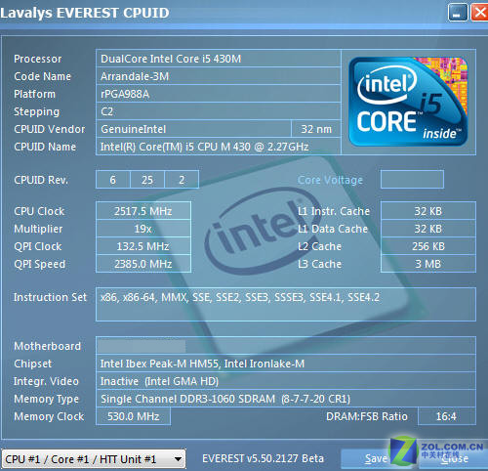Close the window with the red X
Screen dimensions: 488x471
479,12
